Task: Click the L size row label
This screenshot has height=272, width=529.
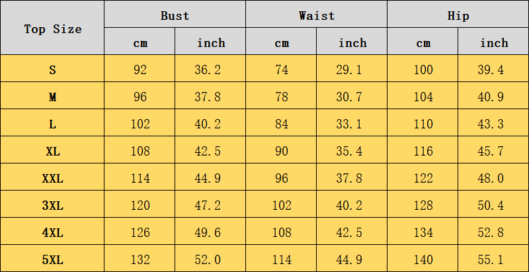Action: click(x=52, y=123)
